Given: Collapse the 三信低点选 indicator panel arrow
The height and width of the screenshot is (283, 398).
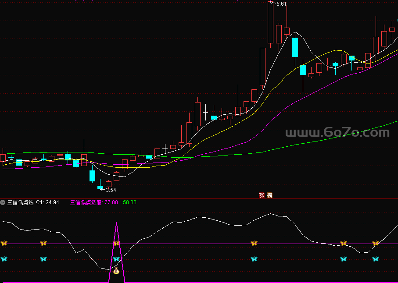Looking at the screenshot, I should coord(3,202).
